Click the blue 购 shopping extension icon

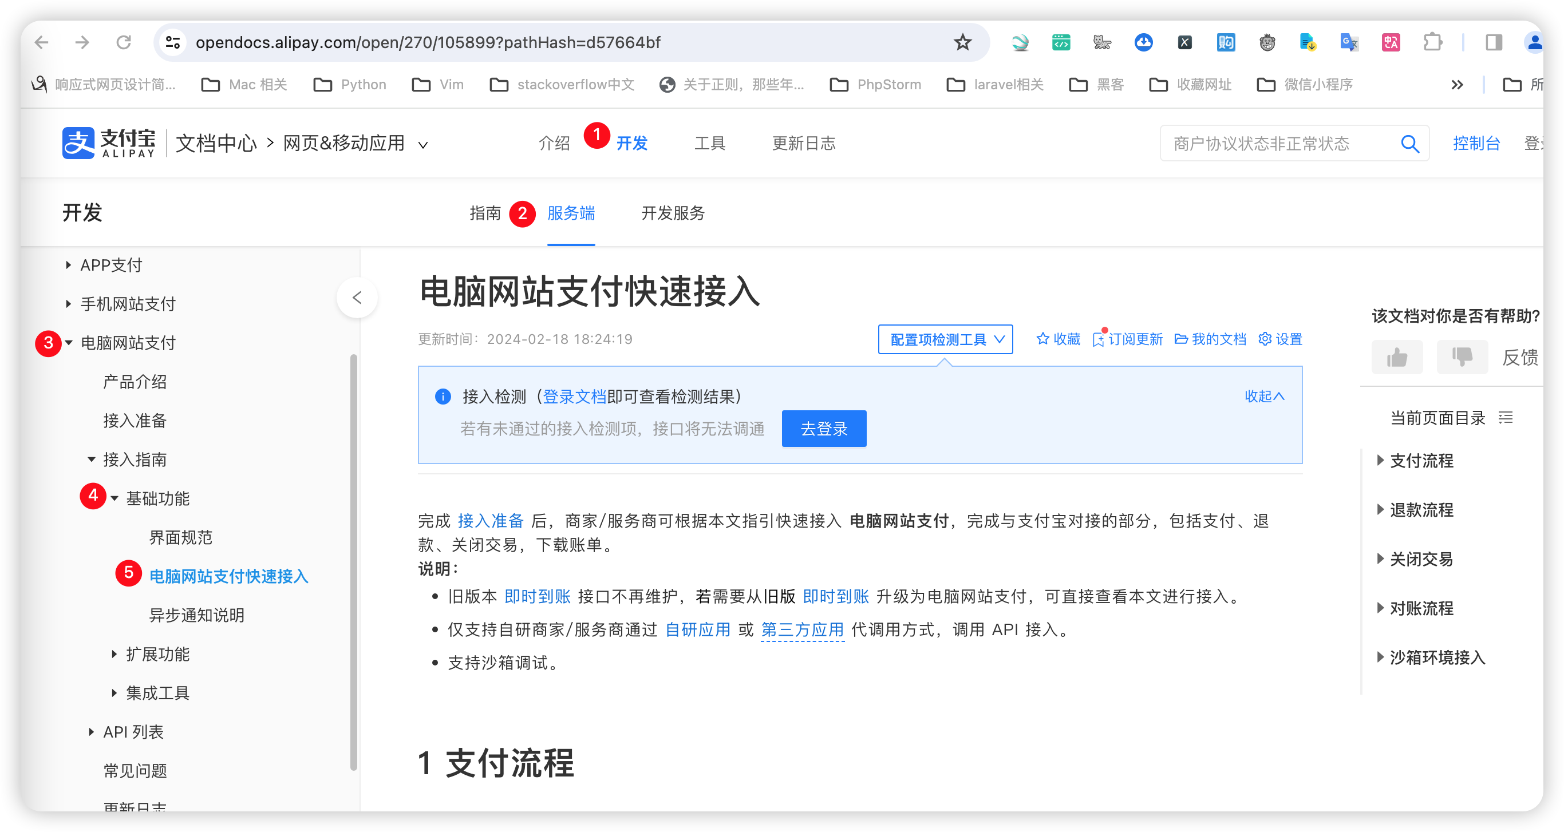1226,42
